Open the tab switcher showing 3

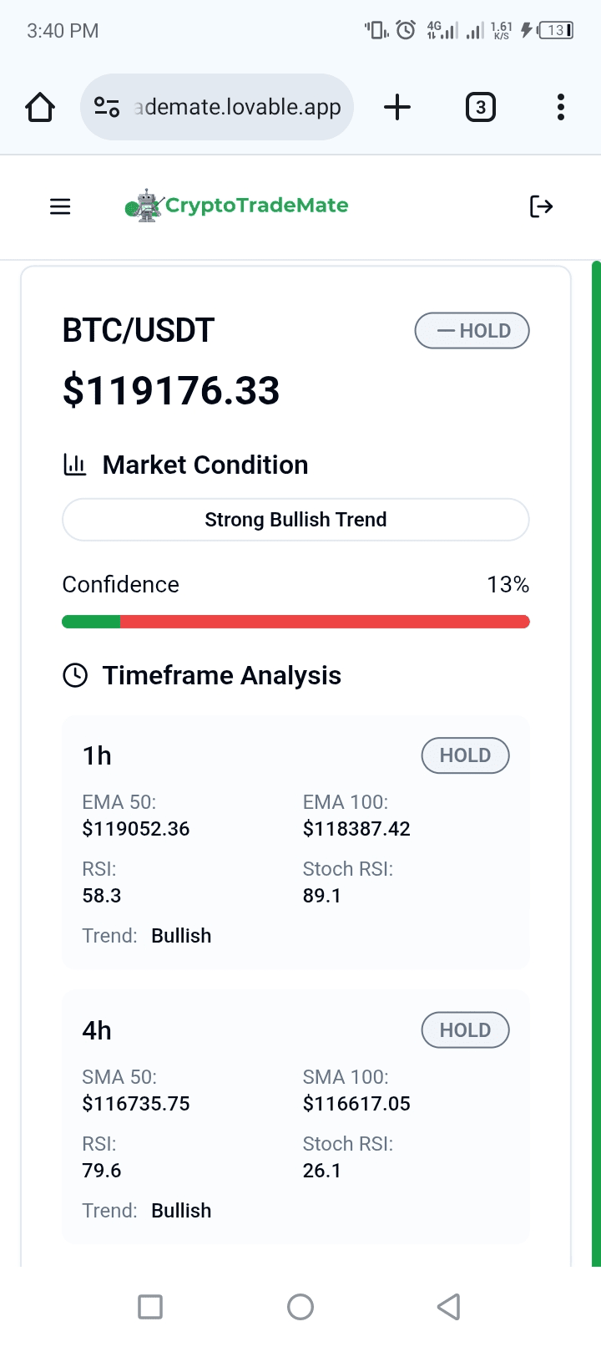[x=480, y=108]
